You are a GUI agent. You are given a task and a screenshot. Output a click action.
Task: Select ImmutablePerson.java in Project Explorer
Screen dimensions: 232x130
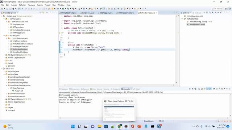click(x=21, y=30)
